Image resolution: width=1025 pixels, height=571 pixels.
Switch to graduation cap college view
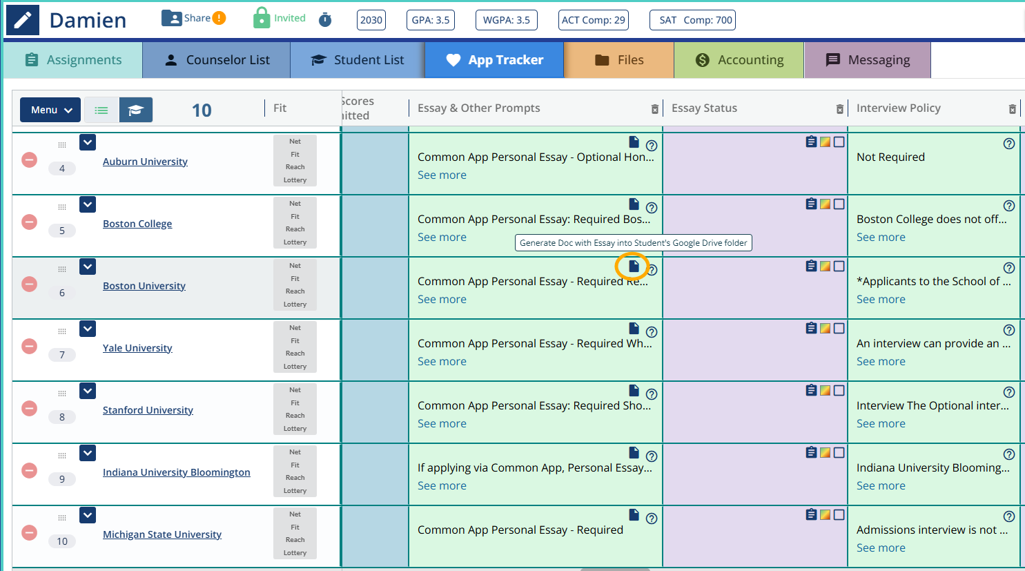136,110
